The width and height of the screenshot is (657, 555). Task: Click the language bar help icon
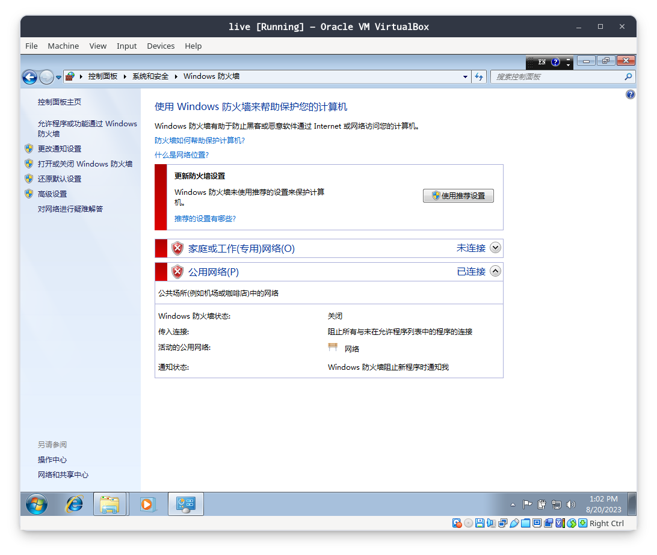555,62
